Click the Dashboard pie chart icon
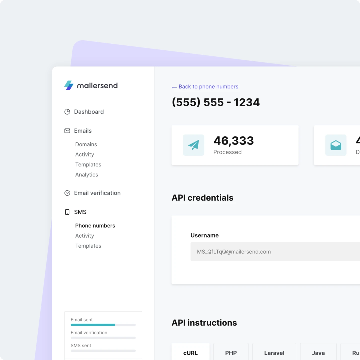This screenshot has width=360, height=360. (67, 112)
